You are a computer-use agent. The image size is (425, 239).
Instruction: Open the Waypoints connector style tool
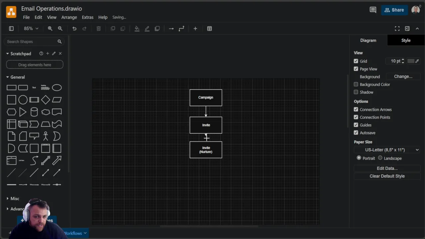(181, 29)
